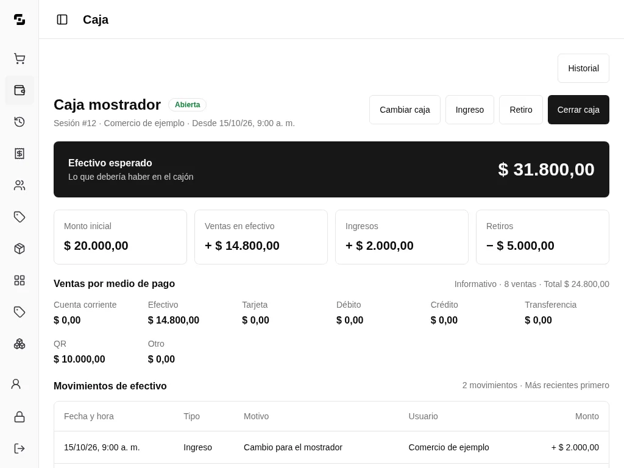Click the + $ 2.000,00 amount table cell

click(x=575, y=447)
